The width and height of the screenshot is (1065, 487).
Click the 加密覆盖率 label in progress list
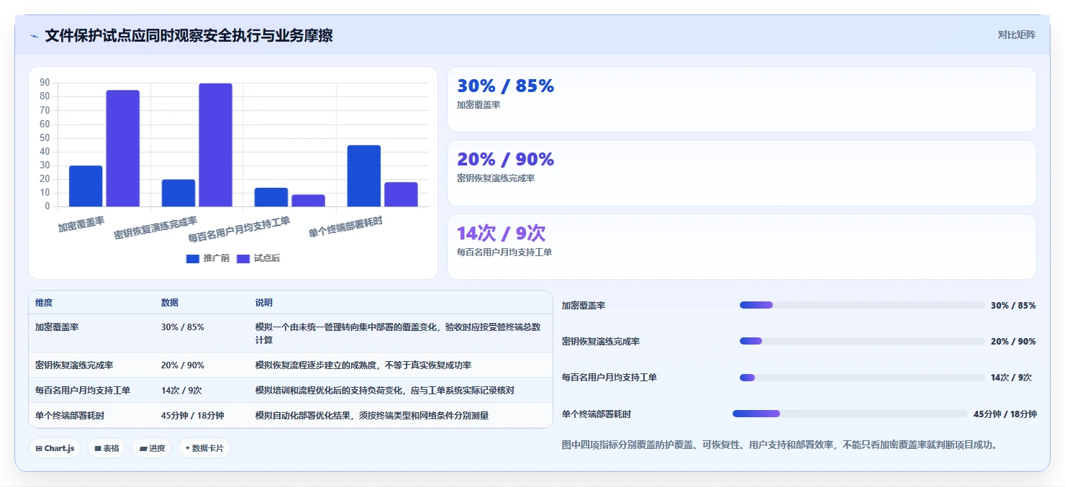coord(584,305)
